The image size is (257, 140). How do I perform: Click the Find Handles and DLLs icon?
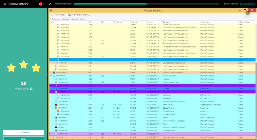[x=69, y=15]
